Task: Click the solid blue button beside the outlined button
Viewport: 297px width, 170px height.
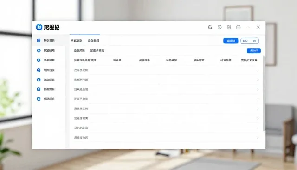Action: click(231, 41)
